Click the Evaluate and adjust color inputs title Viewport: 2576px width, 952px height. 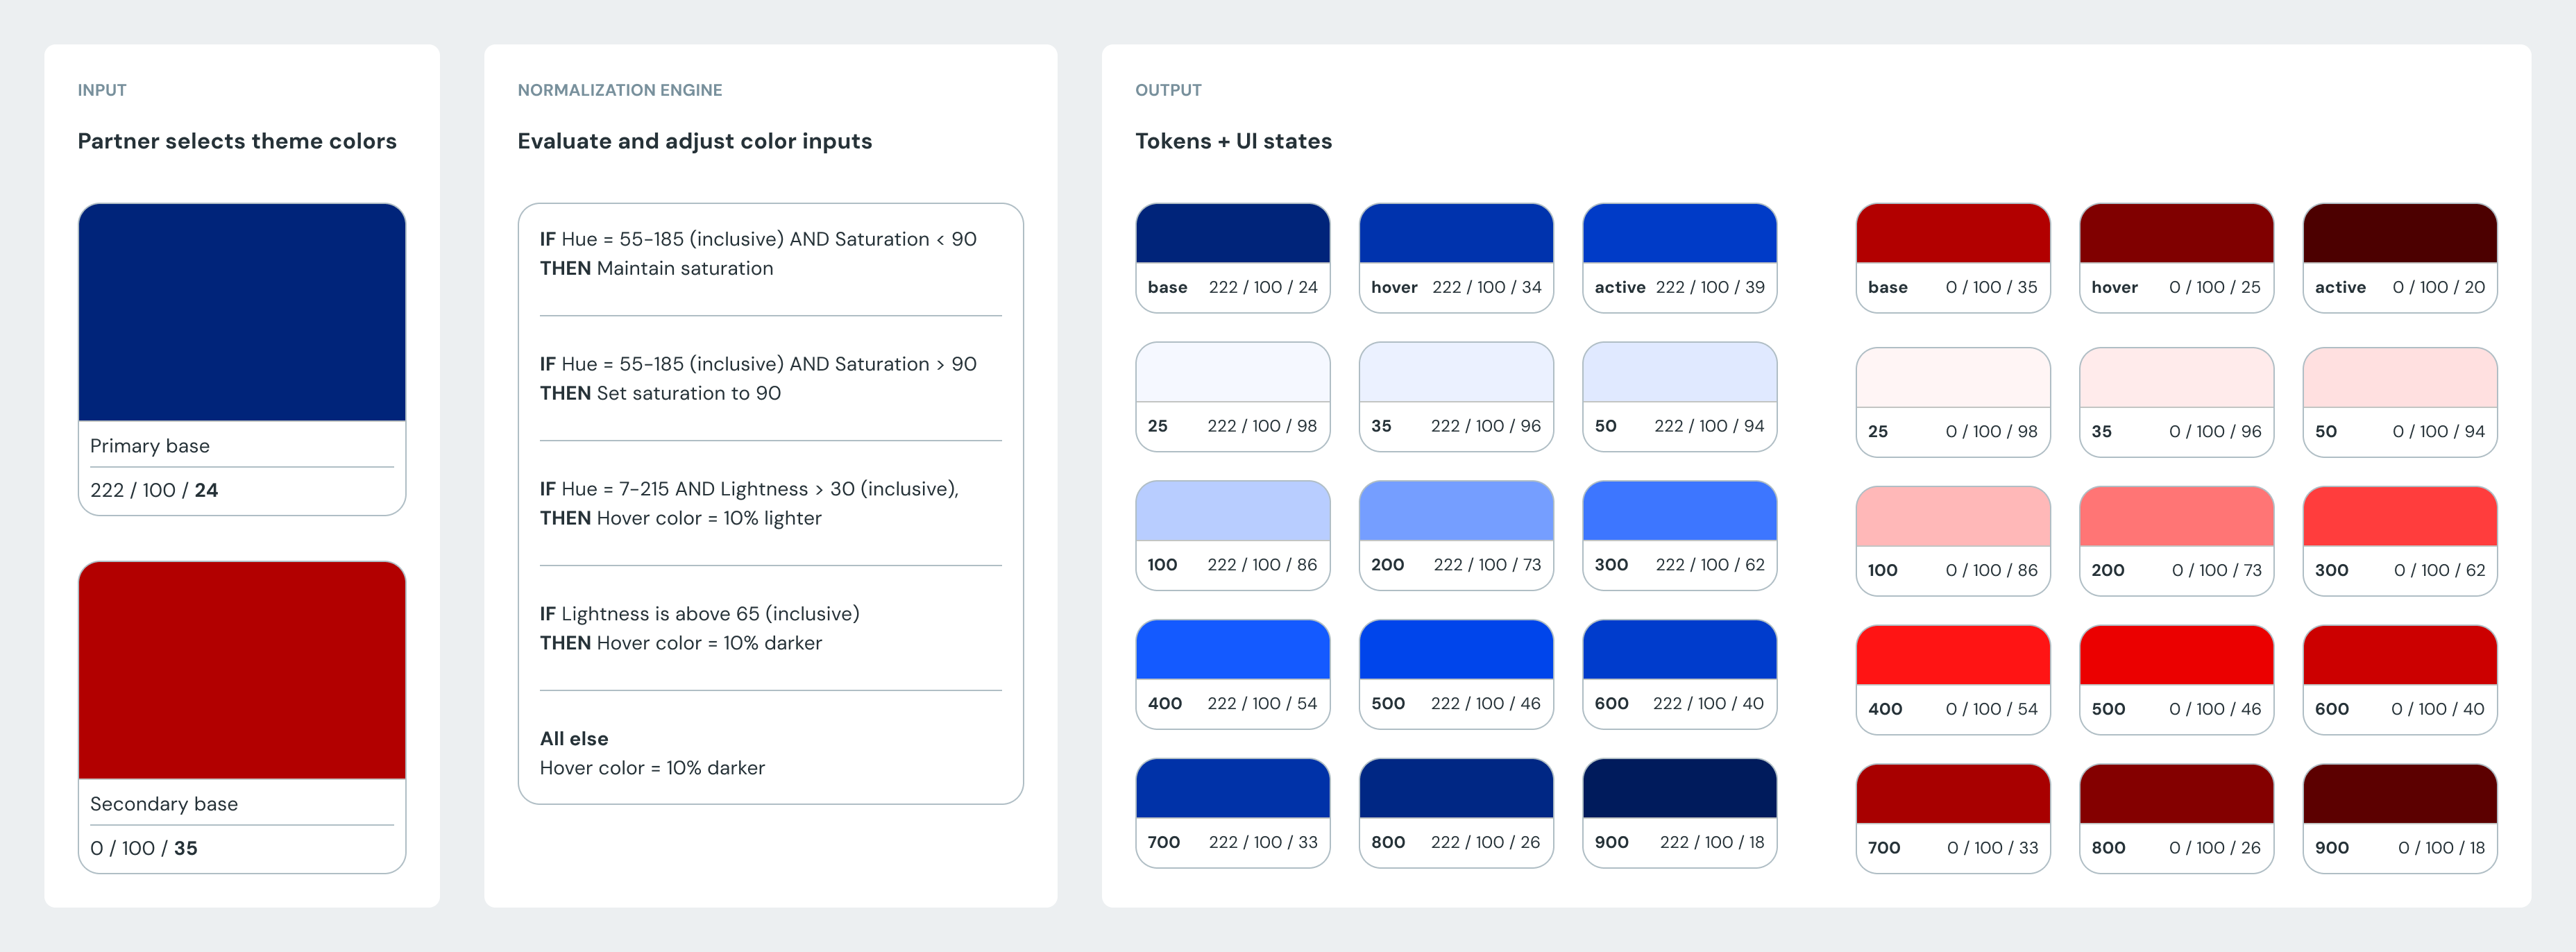[x=695, y=141]
